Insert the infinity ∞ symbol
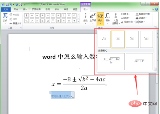 click(x=32, y=16)
